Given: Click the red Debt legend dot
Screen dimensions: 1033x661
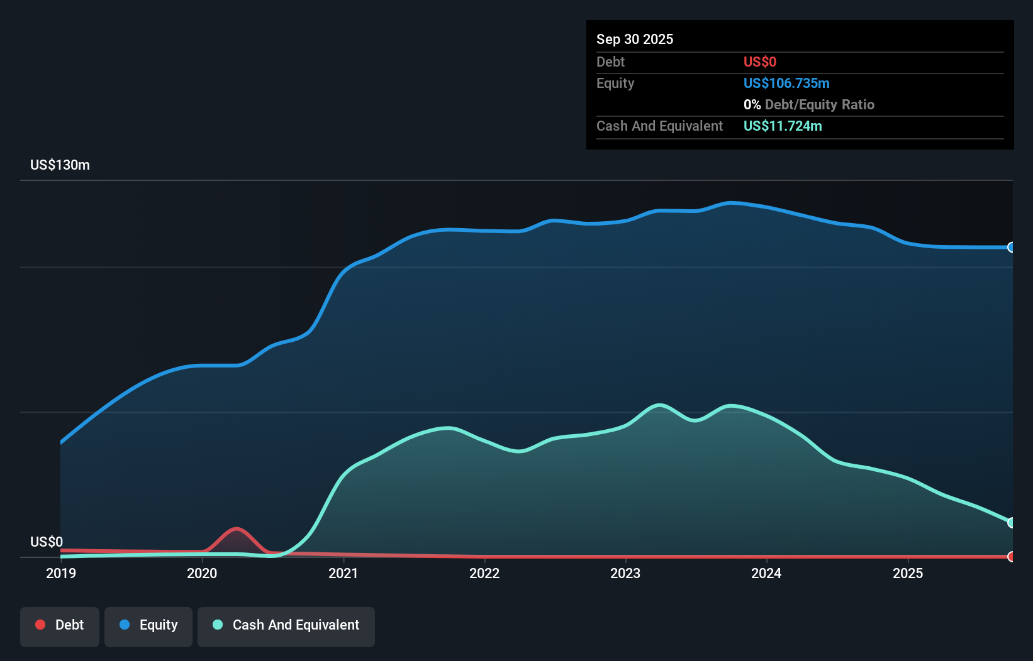Looking at the screenshot, I should 40,625.
